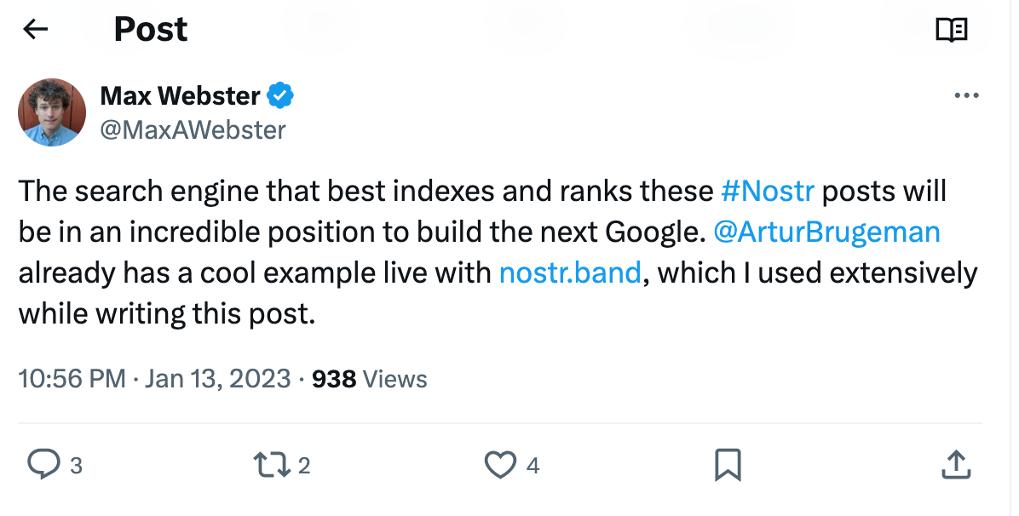Click the repost count number 2
The image size is (1019, 516).
(304, 466)
